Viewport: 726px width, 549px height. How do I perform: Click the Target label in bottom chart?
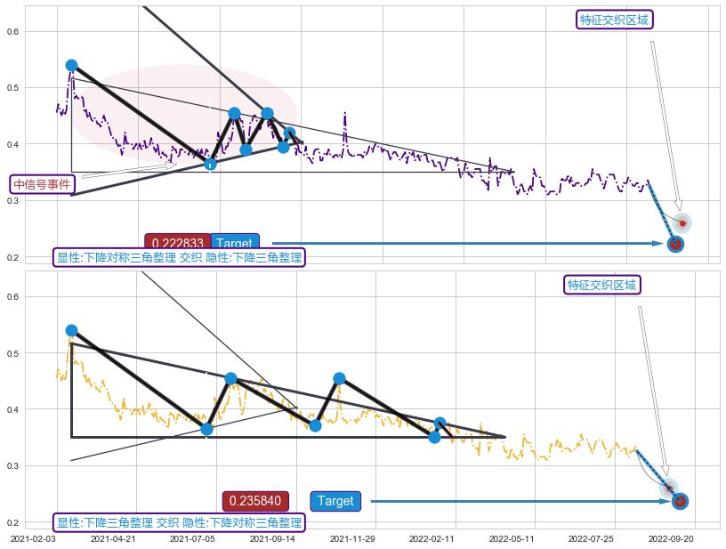335,501
